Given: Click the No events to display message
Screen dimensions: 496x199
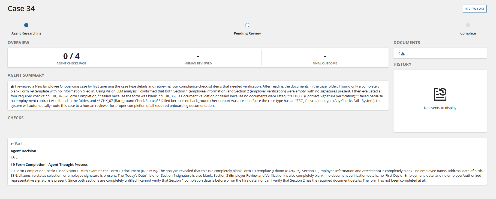Looking at the screenshot, I should click(x=440, y=108).
